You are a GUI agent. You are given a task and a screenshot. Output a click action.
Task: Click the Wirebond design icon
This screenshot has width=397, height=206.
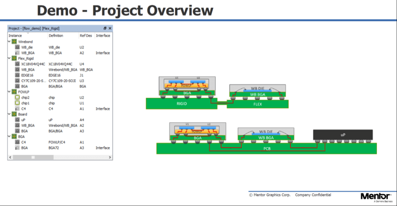point(14,41)
